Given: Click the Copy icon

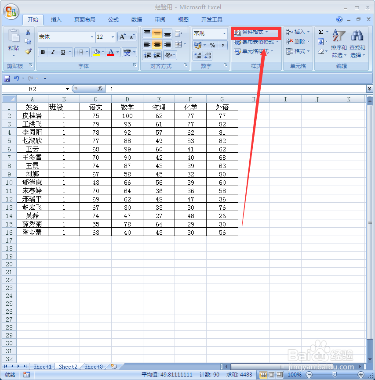Looking at the screenshot, I should point(28,42).
